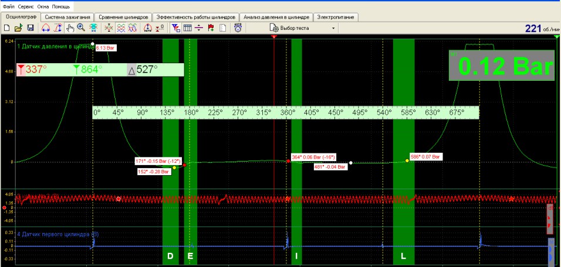Save the recording with the floppy disk icon
Image resolution: width=561 pixels, height=267 pixels.
pyautogui.click(x=31, y=28)
